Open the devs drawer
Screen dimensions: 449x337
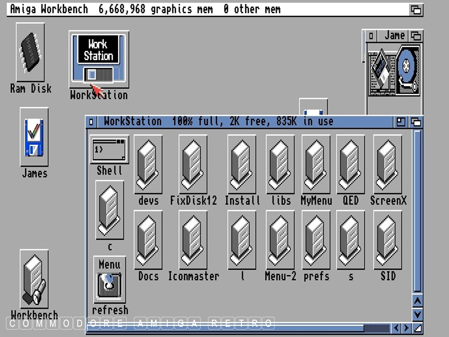(x=148, y=164)
